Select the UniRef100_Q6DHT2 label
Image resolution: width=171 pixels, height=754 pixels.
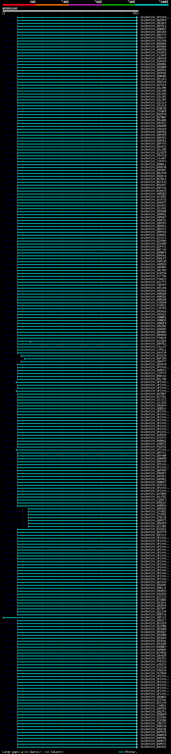click(153, 370)
